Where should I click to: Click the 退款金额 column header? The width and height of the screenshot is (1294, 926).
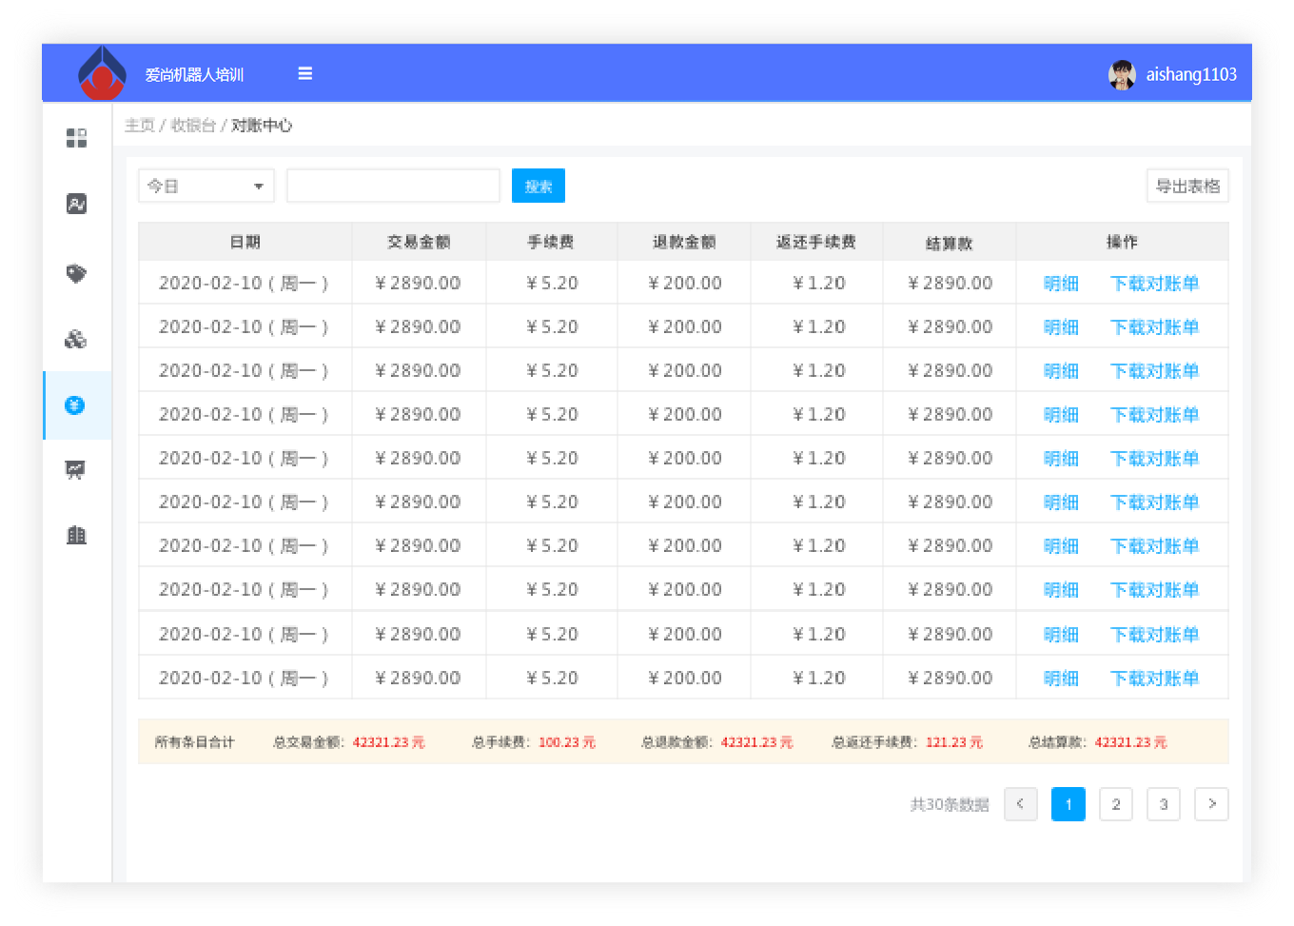(684, 242)
